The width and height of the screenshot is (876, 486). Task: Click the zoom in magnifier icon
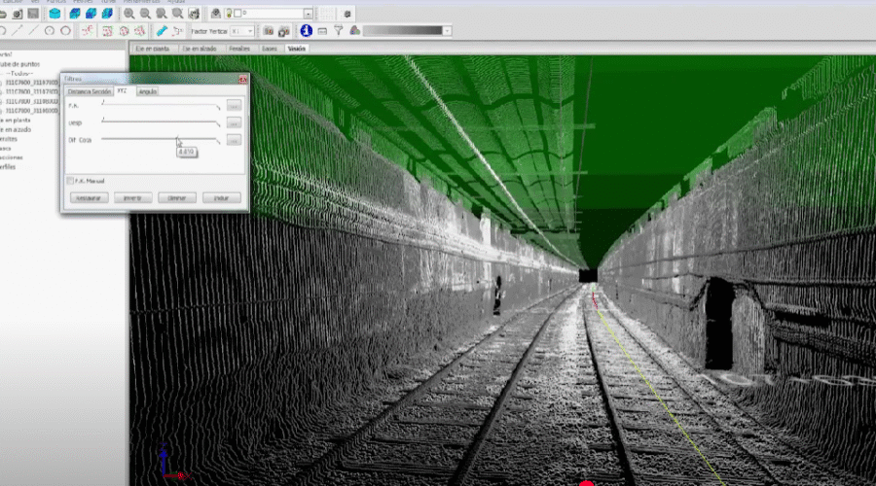coord(129,14)
